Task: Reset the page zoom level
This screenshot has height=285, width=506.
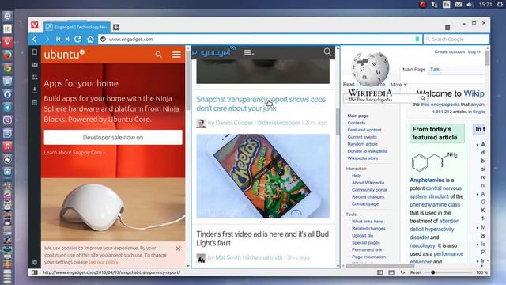Action: pos(416,272)
